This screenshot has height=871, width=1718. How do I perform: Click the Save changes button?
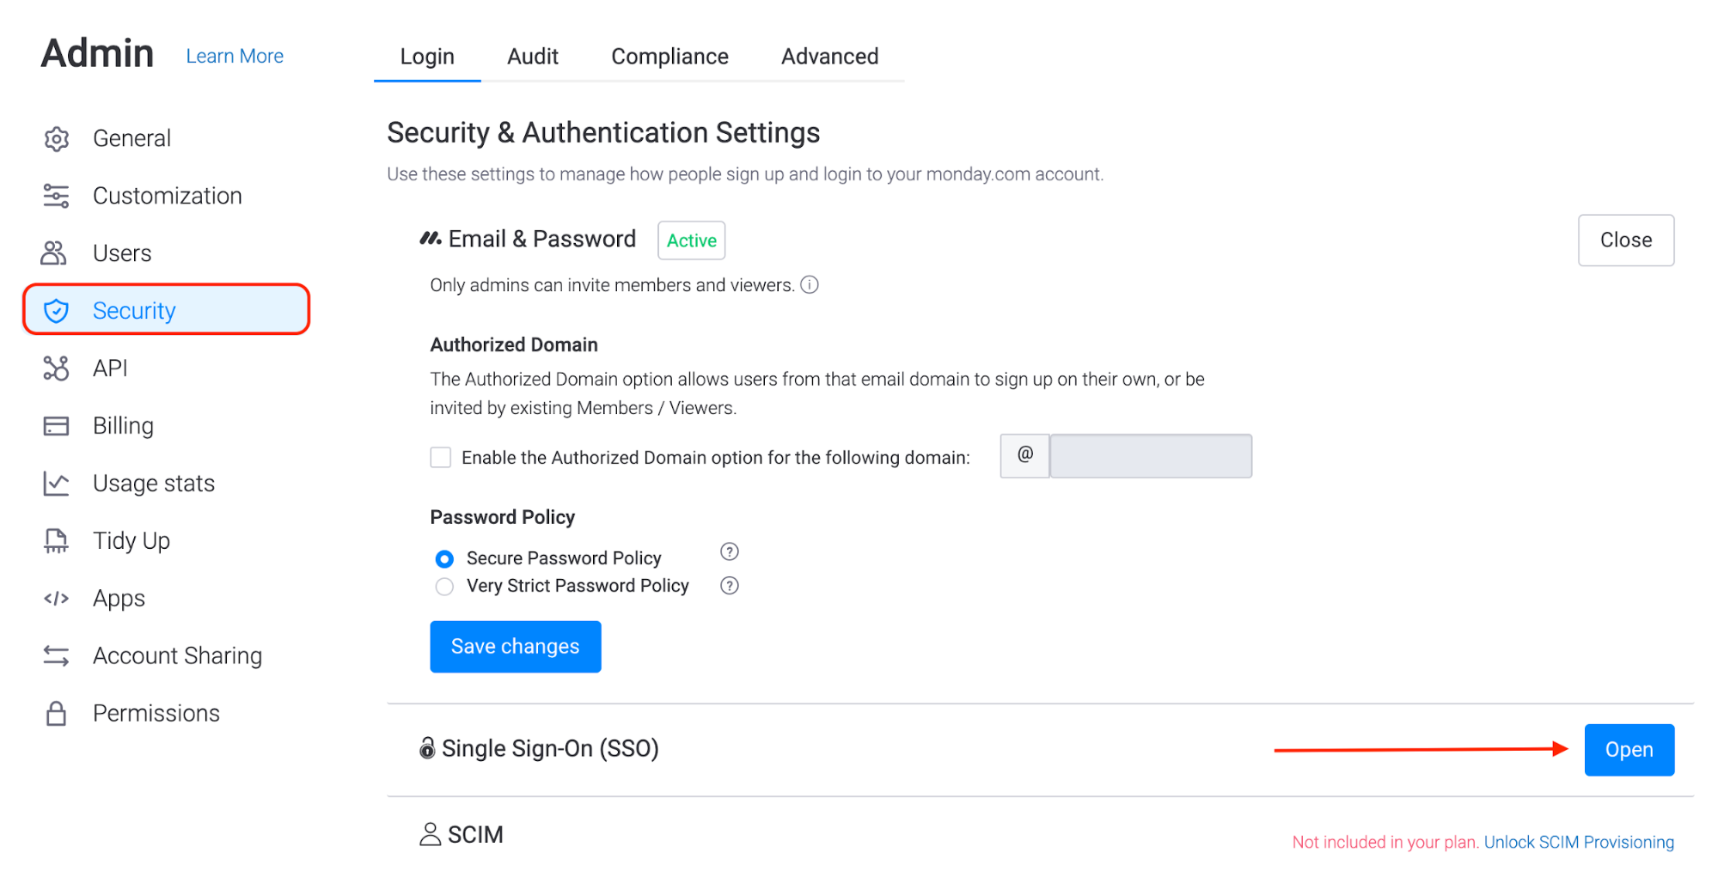pyautogui.click(x=516, y=647)
